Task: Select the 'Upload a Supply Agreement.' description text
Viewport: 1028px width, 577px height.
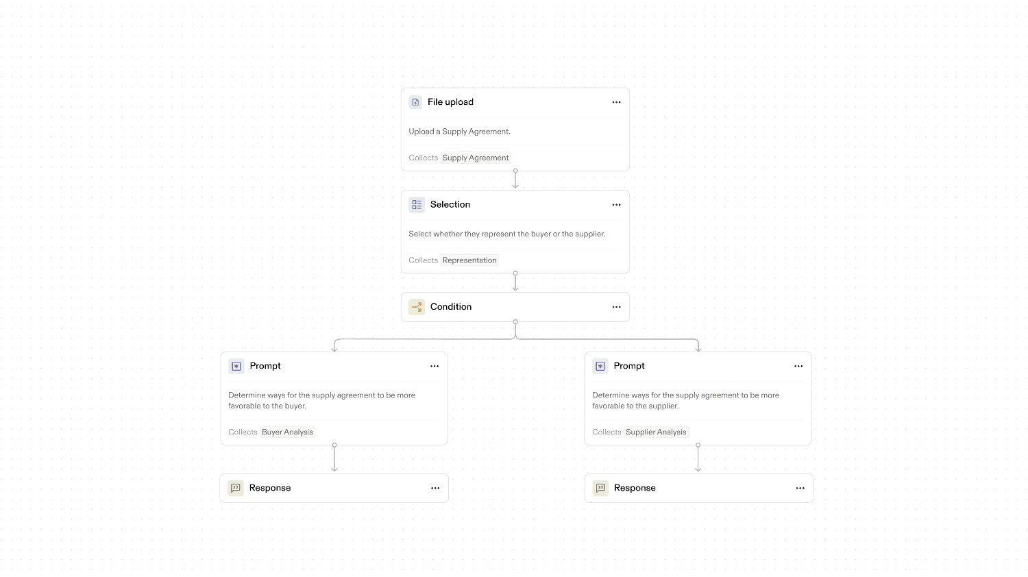Action: 459,132
